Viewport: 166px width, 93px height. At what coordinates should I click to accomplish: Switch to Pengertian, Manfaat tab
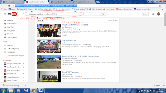pos(84,2)
